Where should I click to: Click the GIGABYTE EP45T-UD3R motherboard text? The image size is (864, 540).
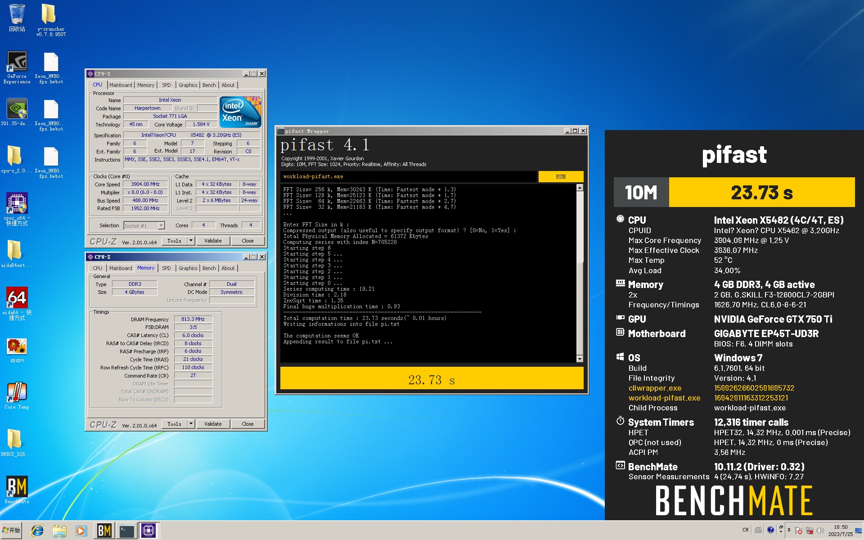(x=766, y=333)
